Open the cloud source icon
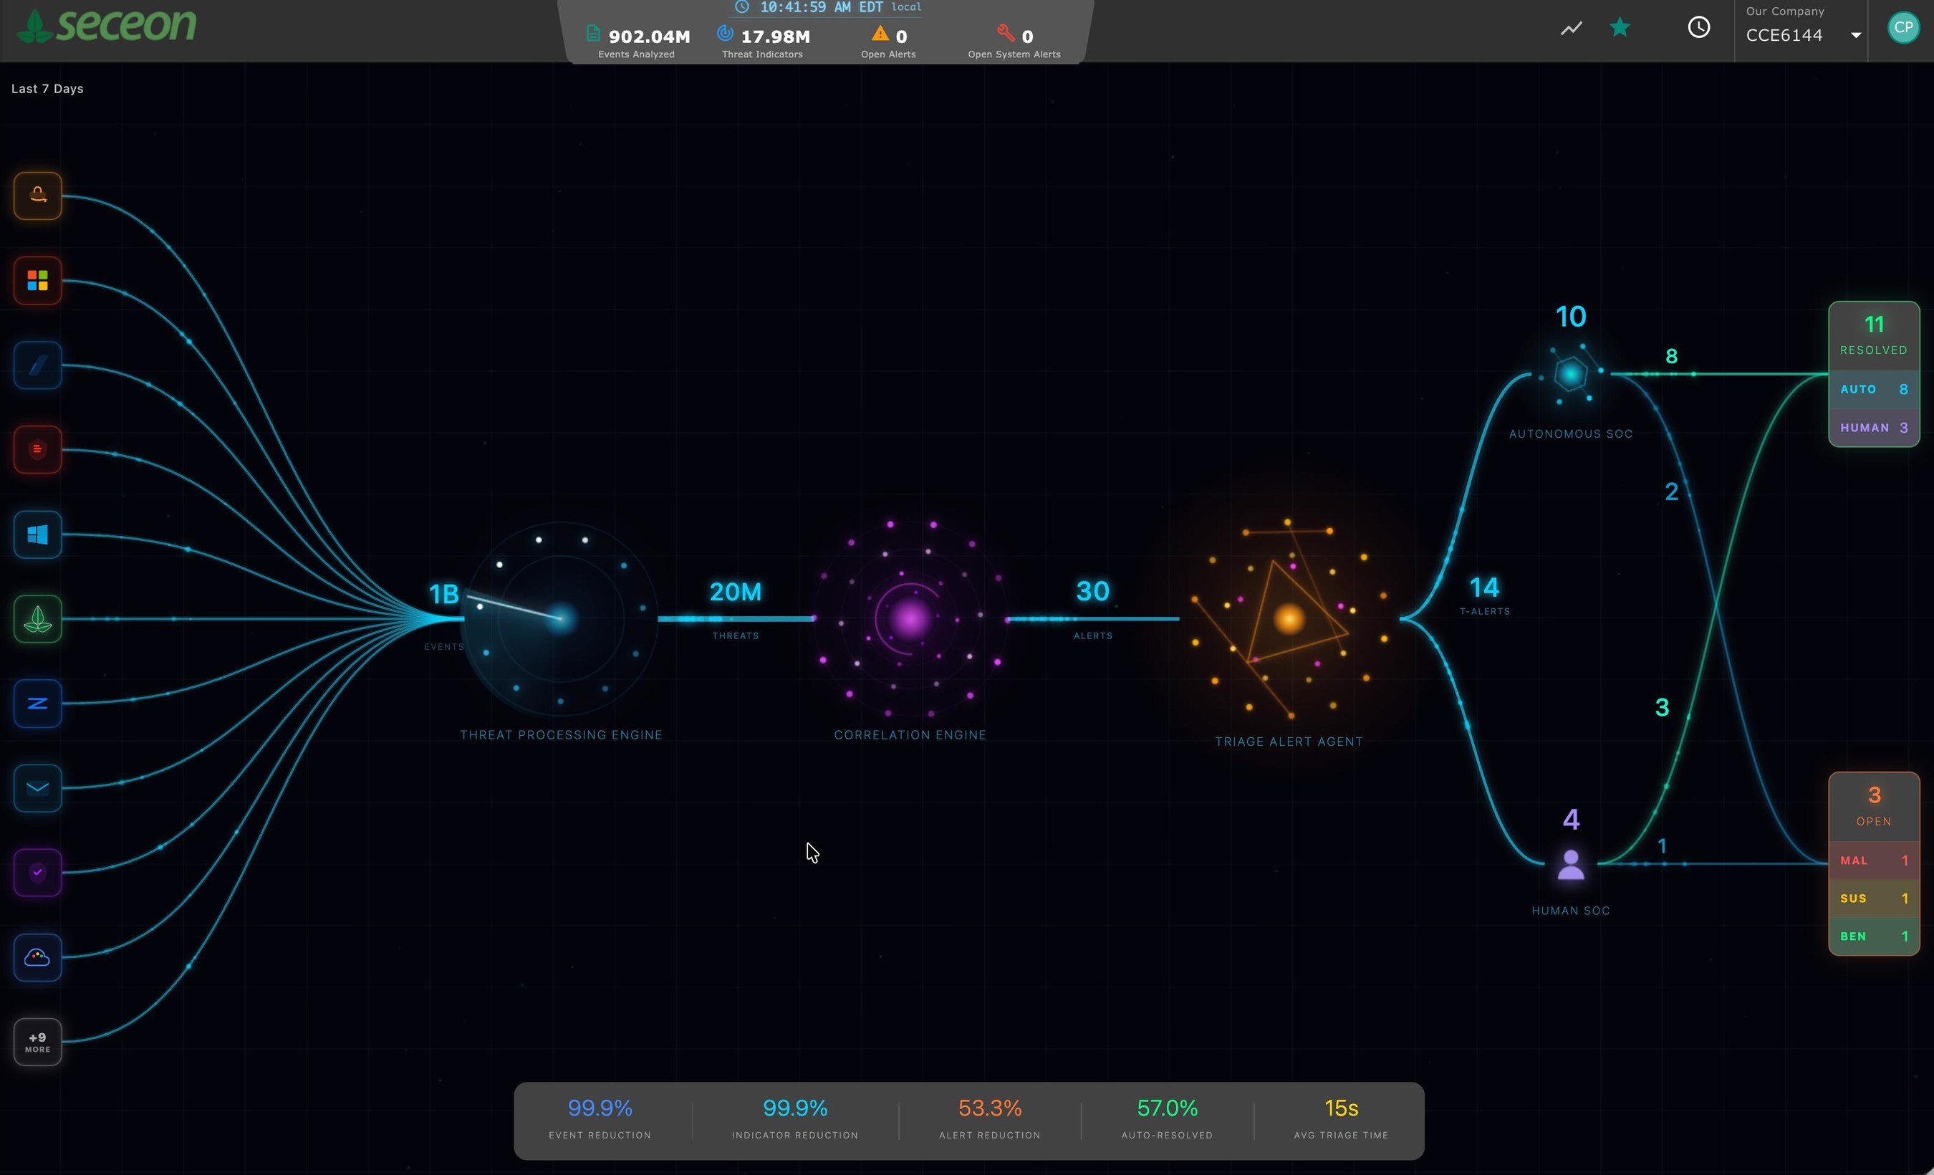 point(38,958)
